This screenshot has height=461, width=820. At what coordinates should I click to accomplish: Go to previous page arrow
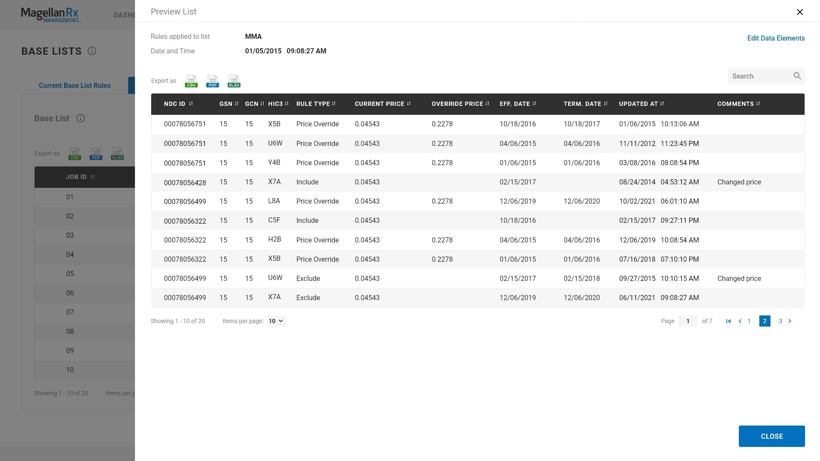740,321
